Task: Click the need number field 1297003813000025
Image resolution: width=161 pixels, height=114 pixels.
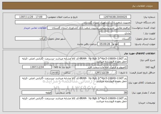Action: pyautogui.click(x=115, y=17)
